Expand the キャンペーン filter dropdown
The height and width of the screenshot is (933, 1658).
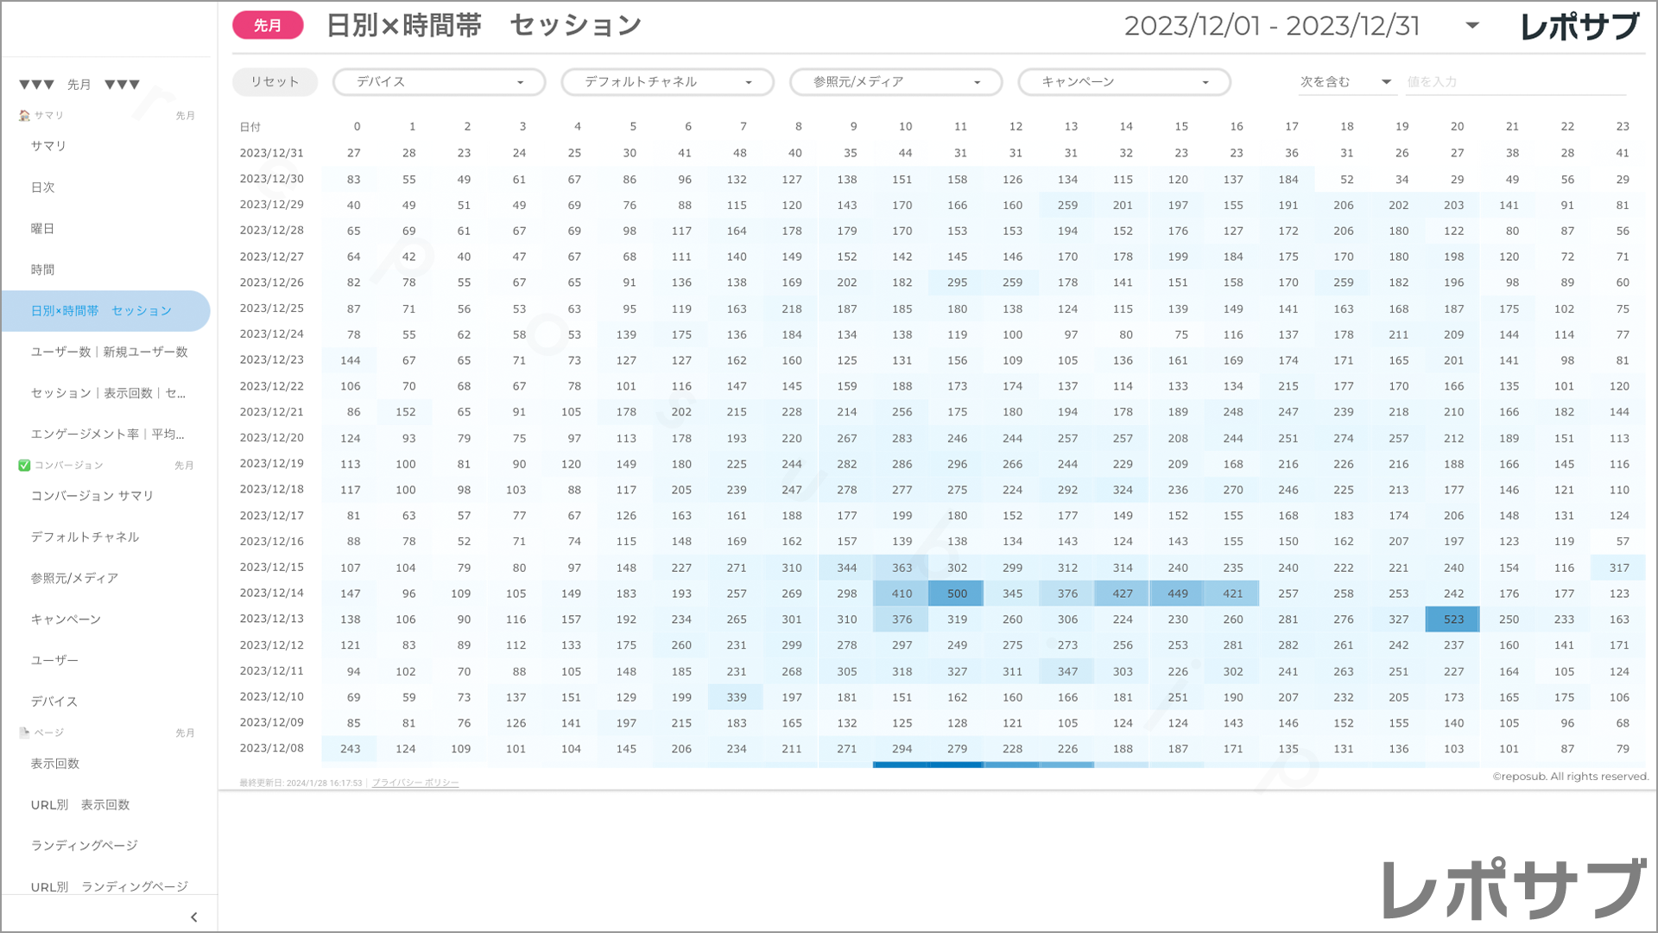point(1123,82)
